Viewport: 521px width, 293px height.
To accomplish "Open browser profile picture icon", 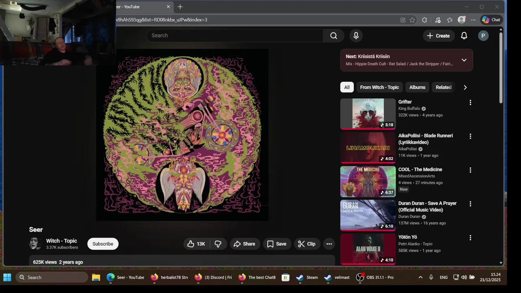I will [462, 20].
